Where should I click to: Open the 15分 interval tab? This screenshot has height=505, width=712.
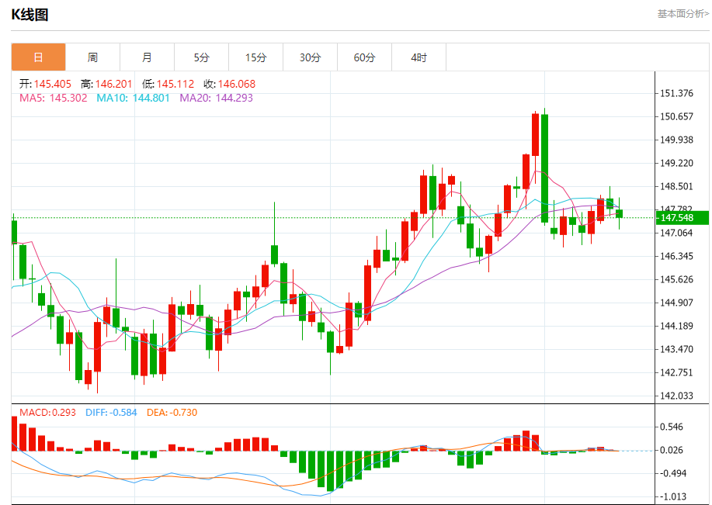[x=255, y=57]
